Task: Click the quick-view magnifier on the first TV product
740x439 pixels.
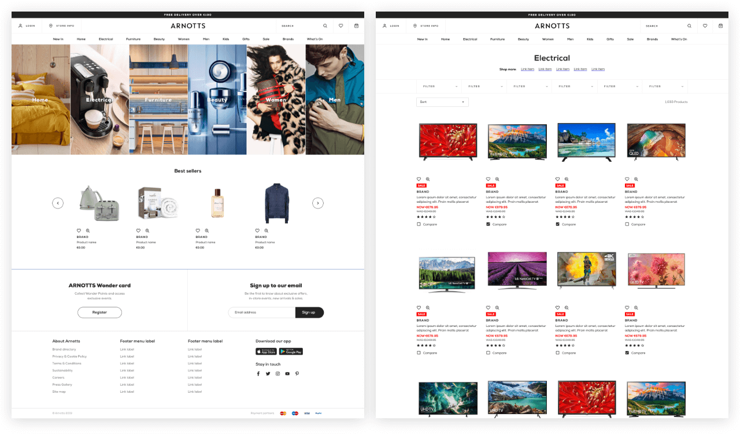Action: [x=427, y=179]
